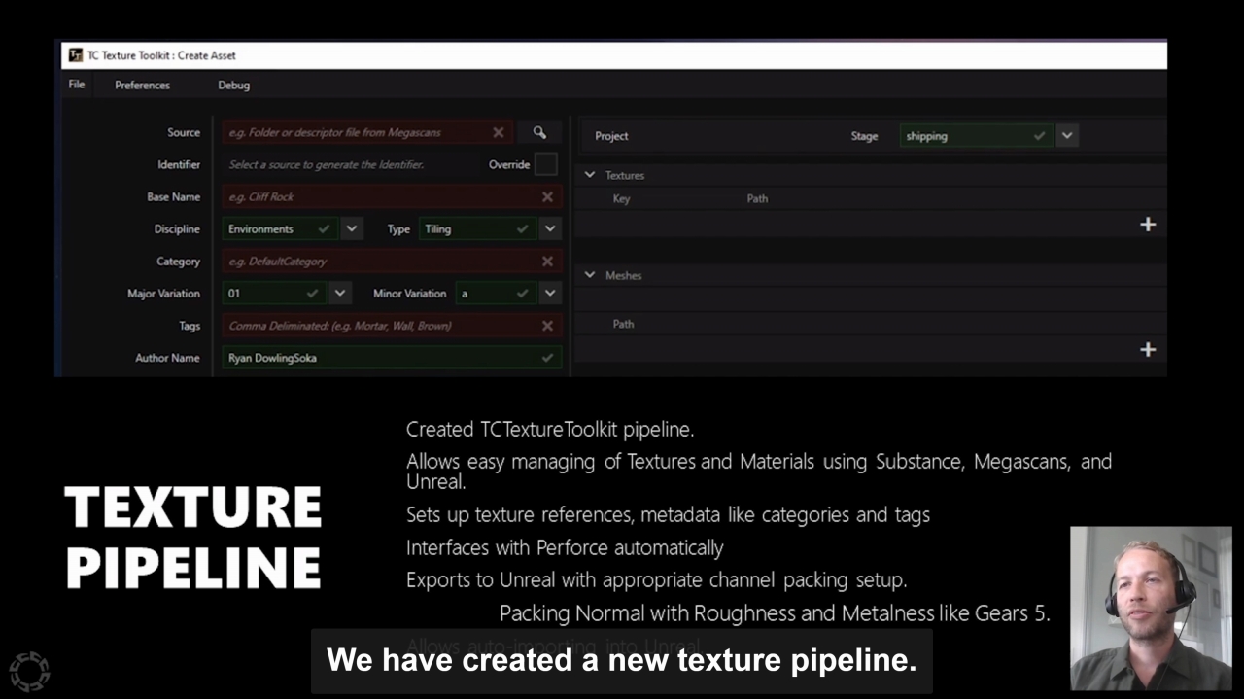Viewport: 1244px width, 699px height.
Task: Click the Type field validation checkmark
Action: click(x=522, y=229)
